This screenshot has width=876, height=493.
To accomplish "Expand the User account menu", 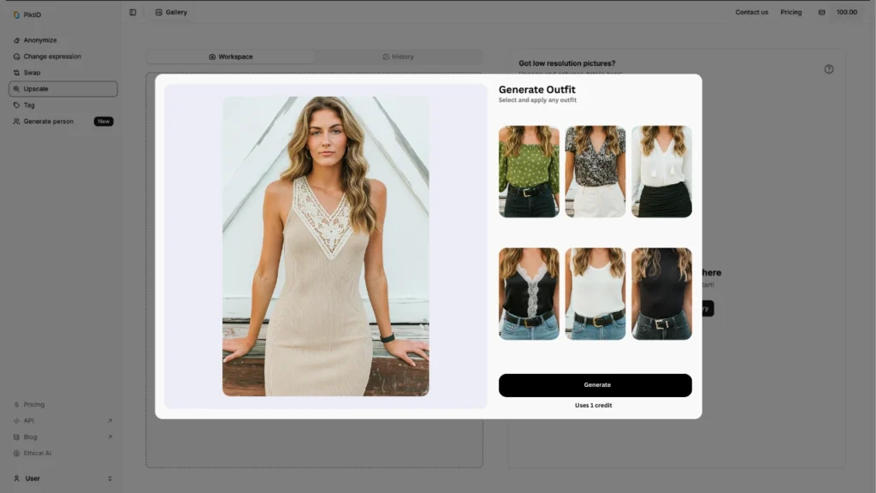I will coord(33,478).
